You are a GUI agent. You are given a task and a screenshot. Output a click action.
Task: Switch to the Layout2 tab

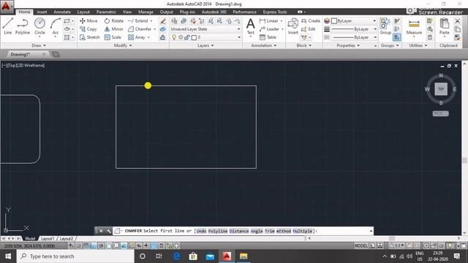click(x=67, y=239)
